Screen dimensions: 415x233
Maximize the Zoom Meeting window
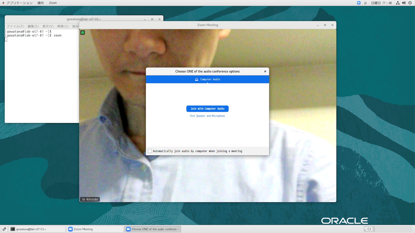(x=325, y=25)
